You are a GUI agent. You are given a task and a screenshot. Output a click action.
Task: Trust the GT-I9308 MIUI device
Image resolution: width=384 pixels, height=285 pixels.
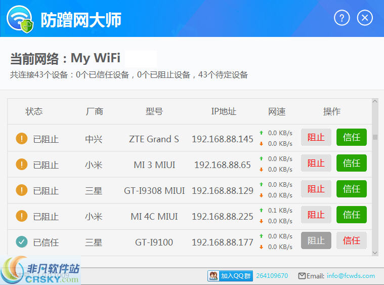352,189
